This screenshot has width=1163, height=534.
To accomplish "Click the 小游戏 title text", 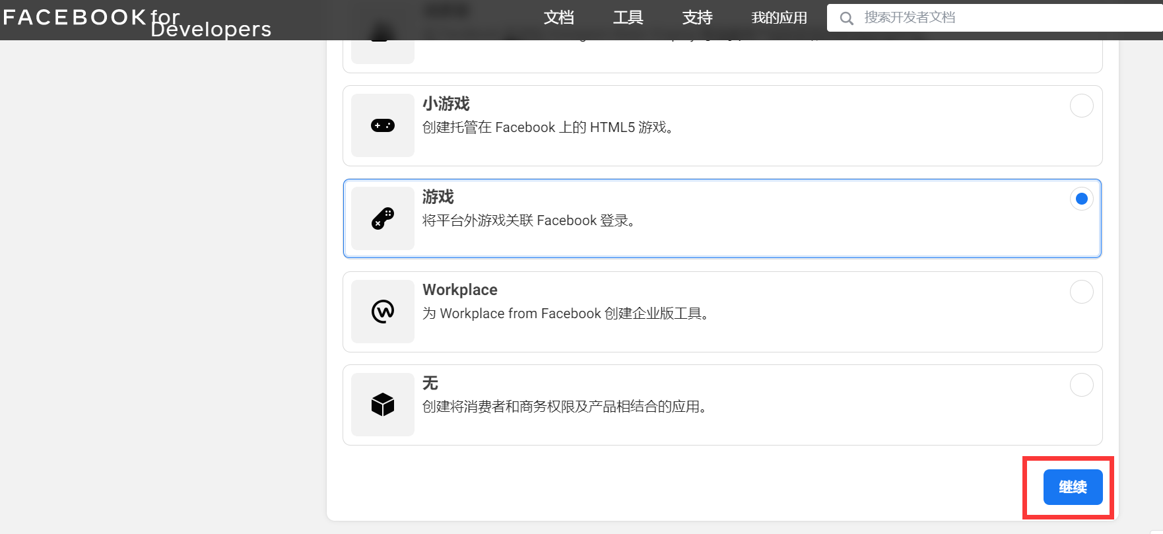I will [x=446, y=104].
